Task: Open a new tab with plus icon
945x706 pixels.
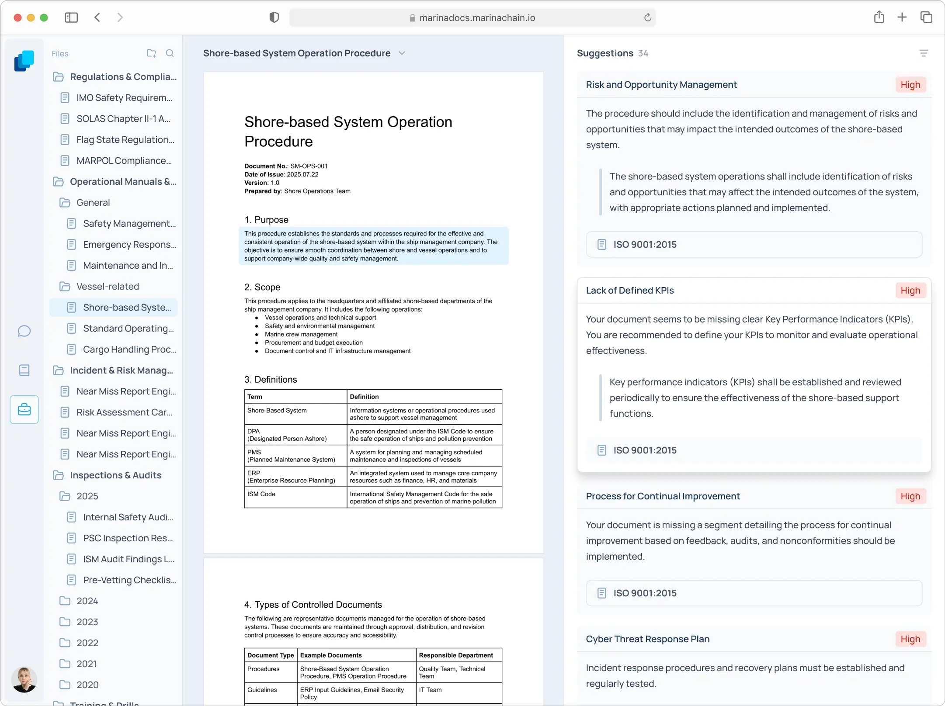Action: [x=902, y=17]
